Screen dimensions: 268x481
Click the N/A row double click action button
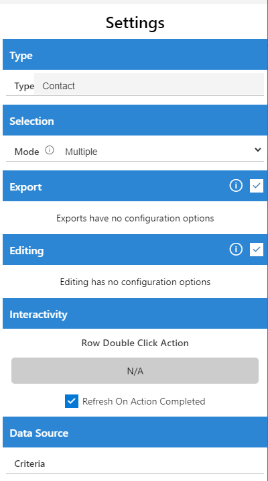coord(135,370)
